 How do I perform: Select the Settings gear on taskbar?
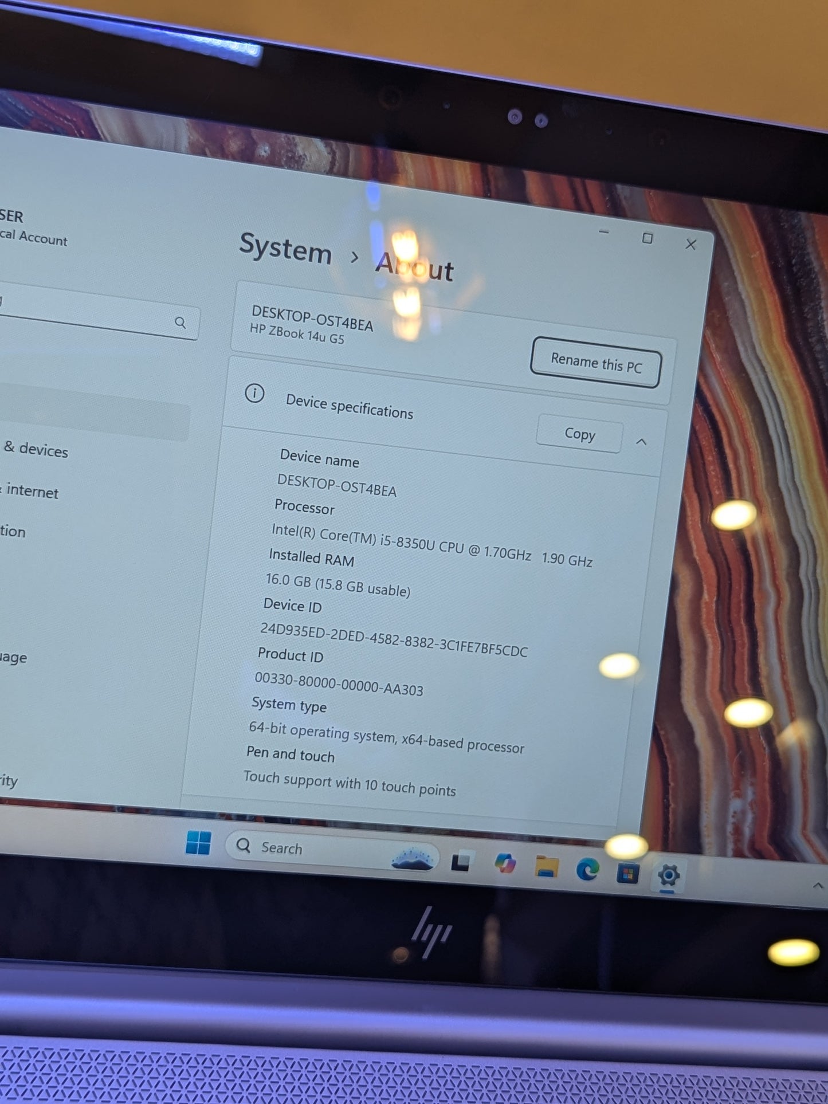668,875
